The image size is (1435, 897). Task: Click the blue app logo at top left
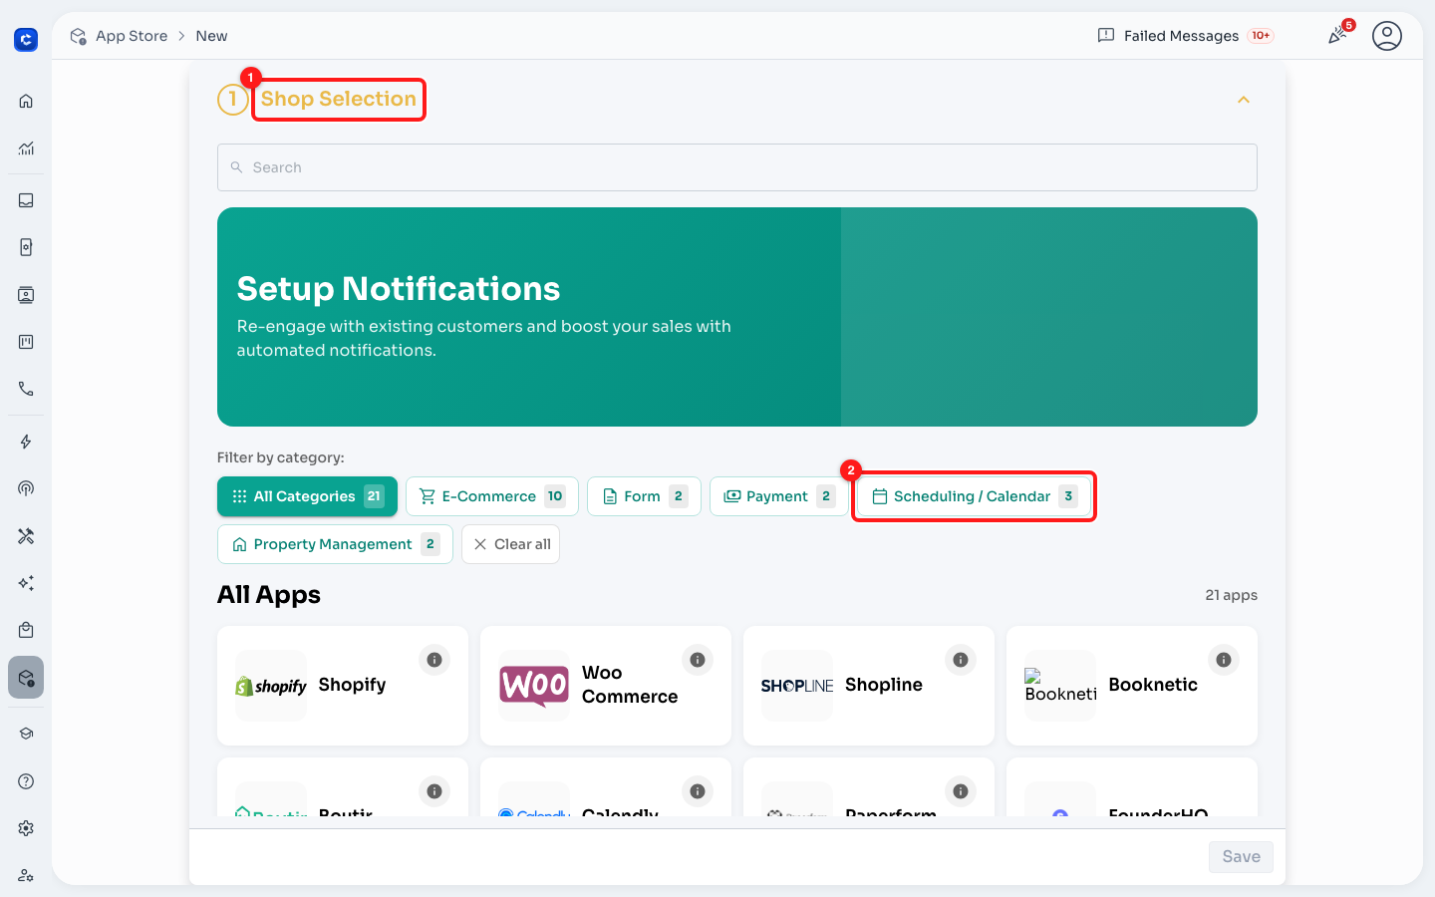click(26, 40)
